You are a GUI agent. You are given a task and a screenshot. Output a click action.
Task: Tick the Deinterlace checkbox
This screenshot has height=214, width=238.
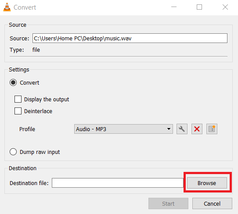point(18,111)
